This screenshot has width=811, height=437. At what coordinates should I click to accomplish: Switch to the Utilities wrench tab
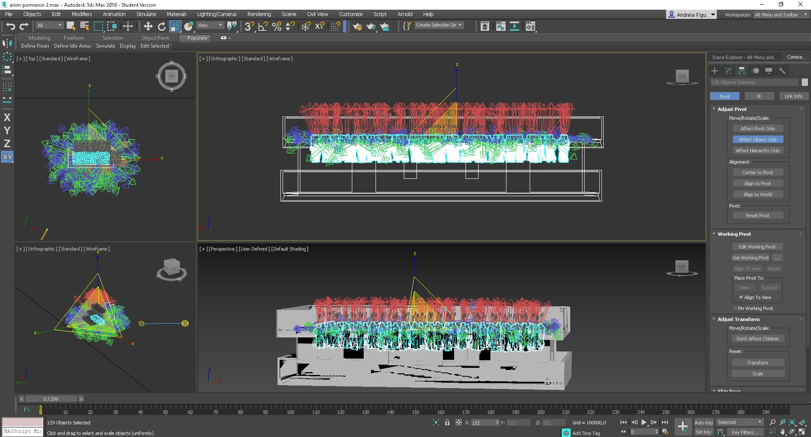tap(782, 71)
